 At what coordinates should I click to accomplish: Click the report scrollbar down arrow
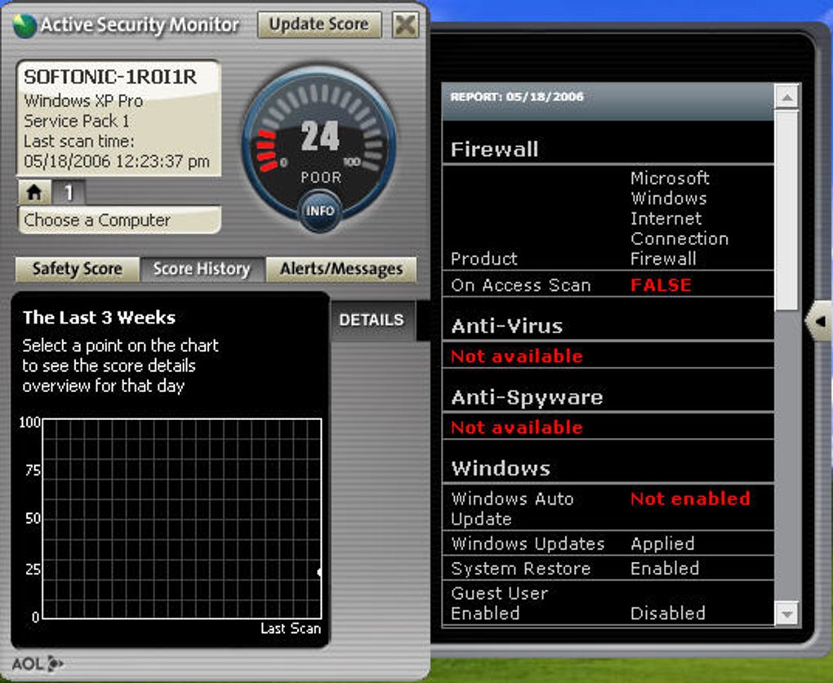(x=786, y=614)
